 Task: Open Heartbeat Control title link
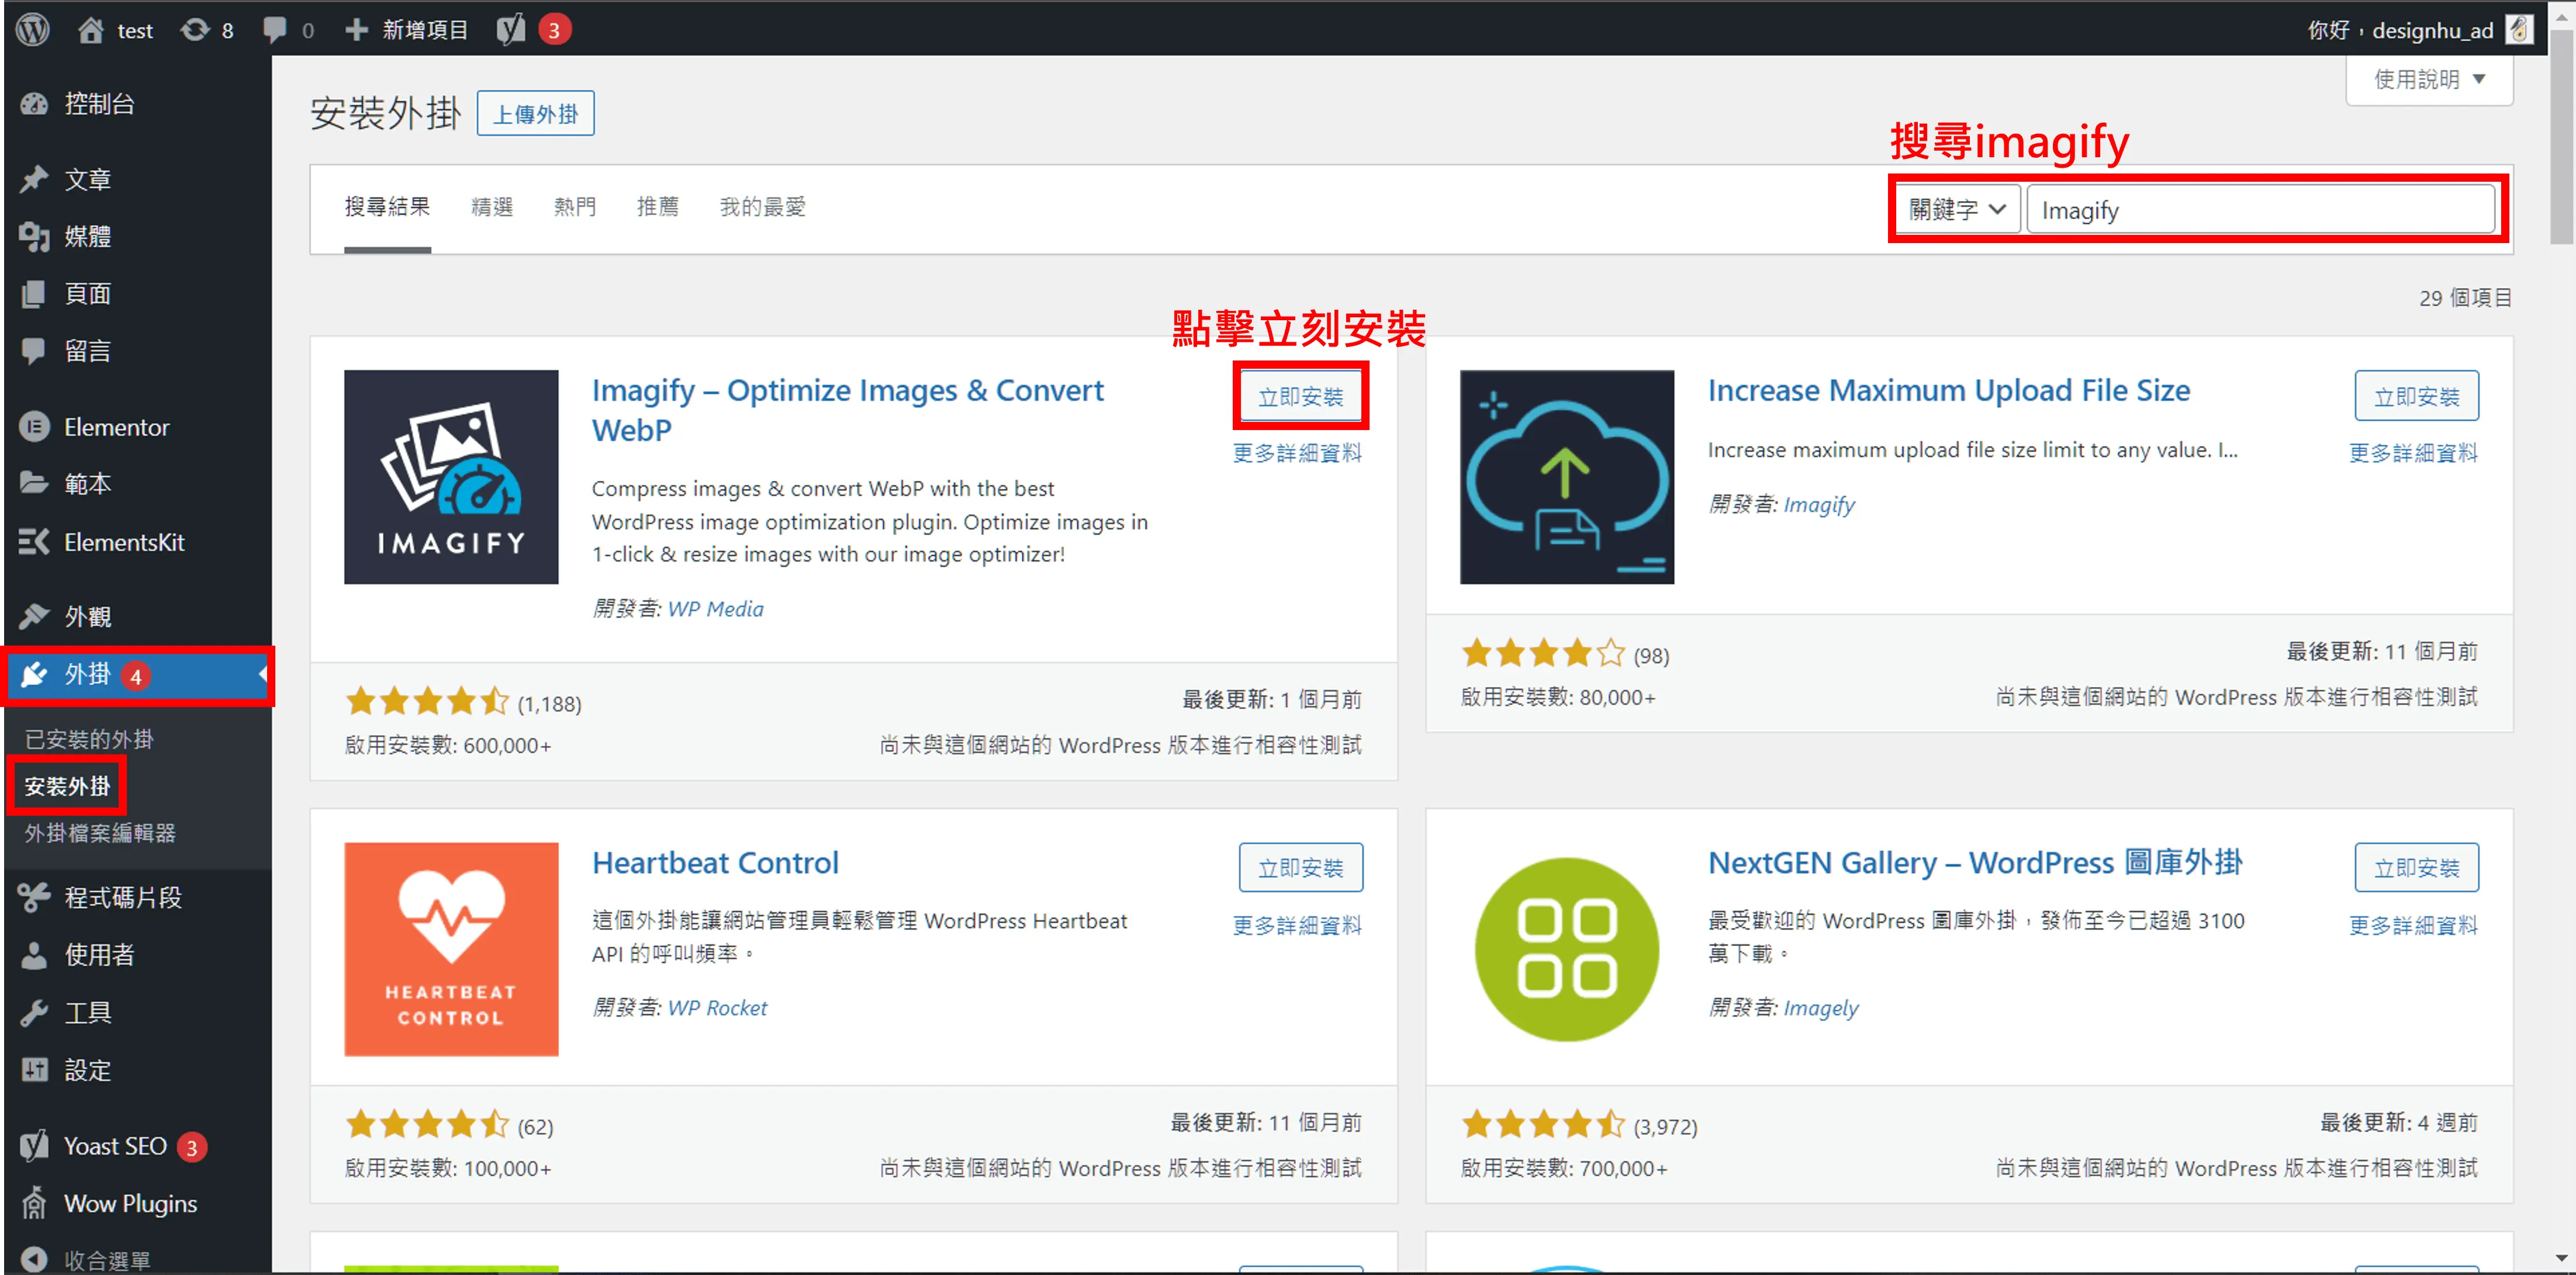[715, 862]
